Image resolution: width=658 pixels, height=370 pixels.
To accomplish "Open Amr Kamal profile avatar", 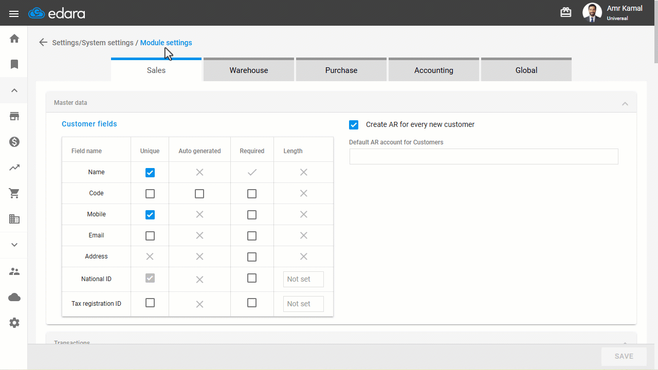I will point(592,13).
